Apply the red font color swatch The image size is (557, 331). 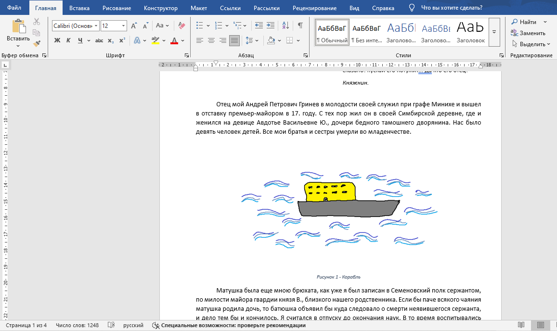(x=174, y=40)
